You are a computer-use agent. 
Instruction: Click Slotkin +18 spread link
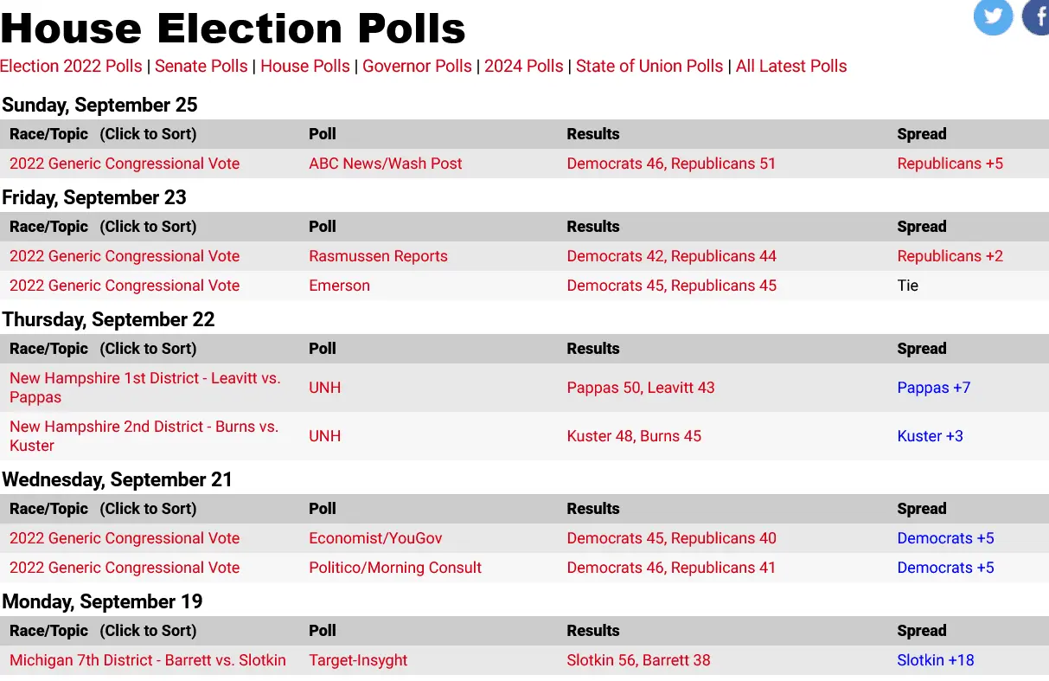(x=935, y=660)
